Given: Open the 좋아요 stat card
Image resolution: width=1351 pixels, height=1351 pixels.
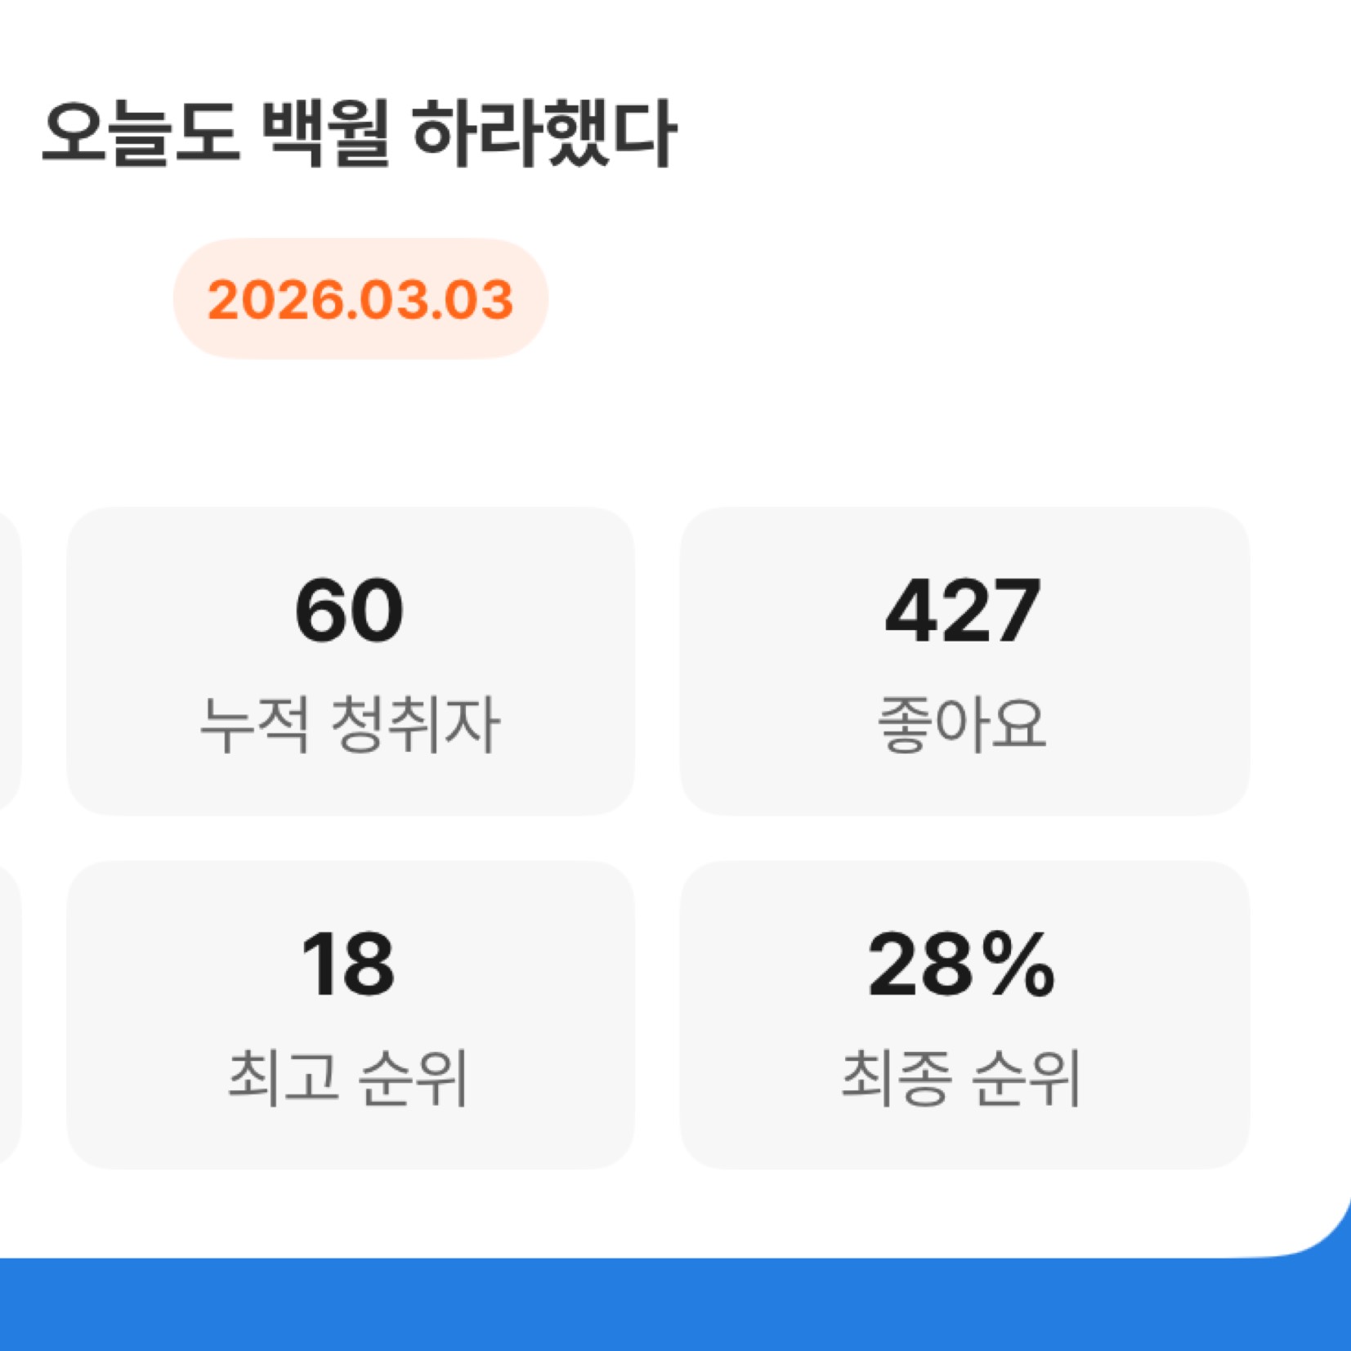Looking at the screenshot, I should [x=964, y=660].
